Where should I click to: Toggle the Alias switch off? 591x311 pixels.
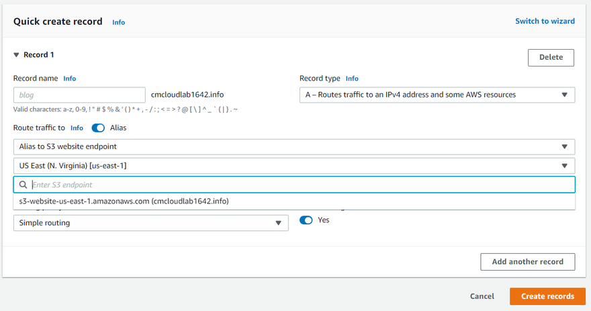click(x=98, y=128)
